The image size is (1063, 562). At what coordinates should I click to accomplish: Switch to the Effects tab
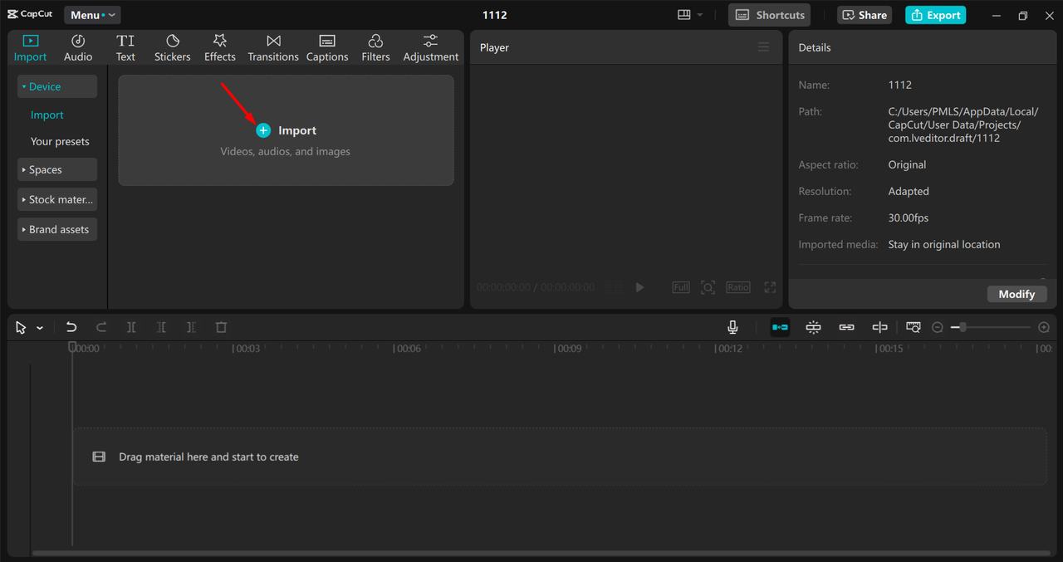[220, 48]
